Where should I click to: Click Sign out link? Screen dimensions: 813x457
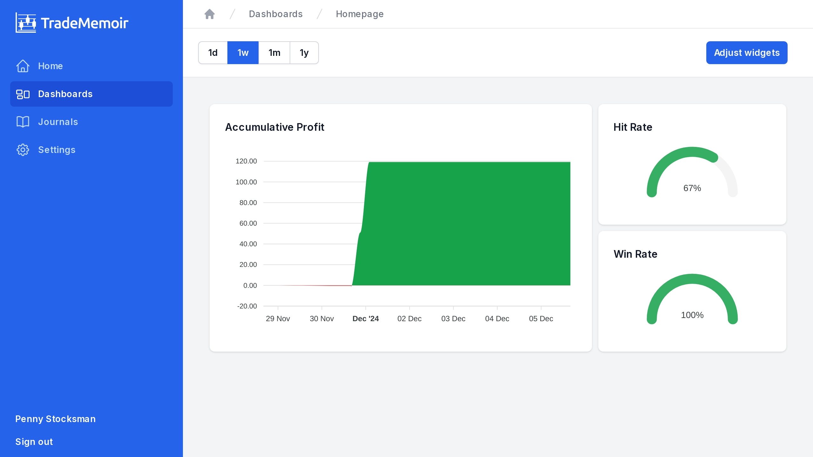click(35, 441)
